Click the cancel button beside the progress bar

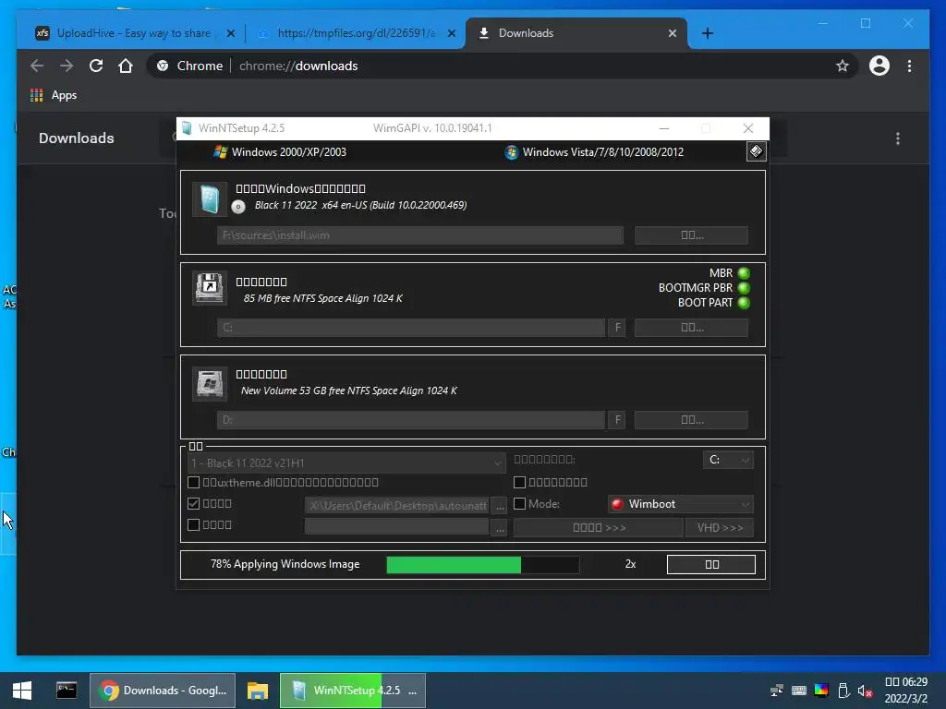click(x=711, y=564)
